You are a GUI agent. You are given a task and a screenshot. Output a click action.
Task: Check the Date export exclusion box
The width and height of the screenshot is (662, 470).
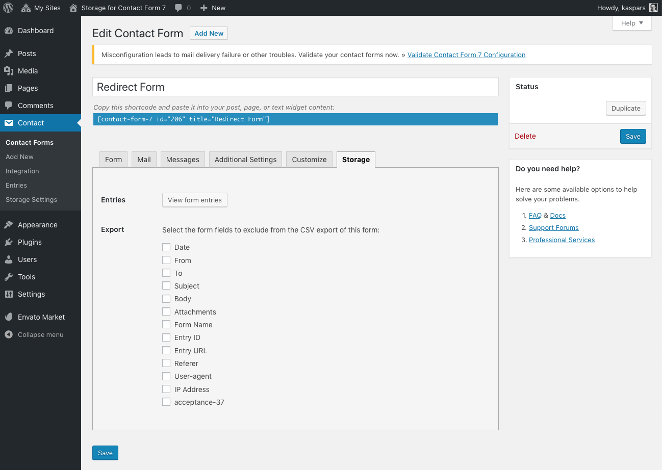point(166,247)
